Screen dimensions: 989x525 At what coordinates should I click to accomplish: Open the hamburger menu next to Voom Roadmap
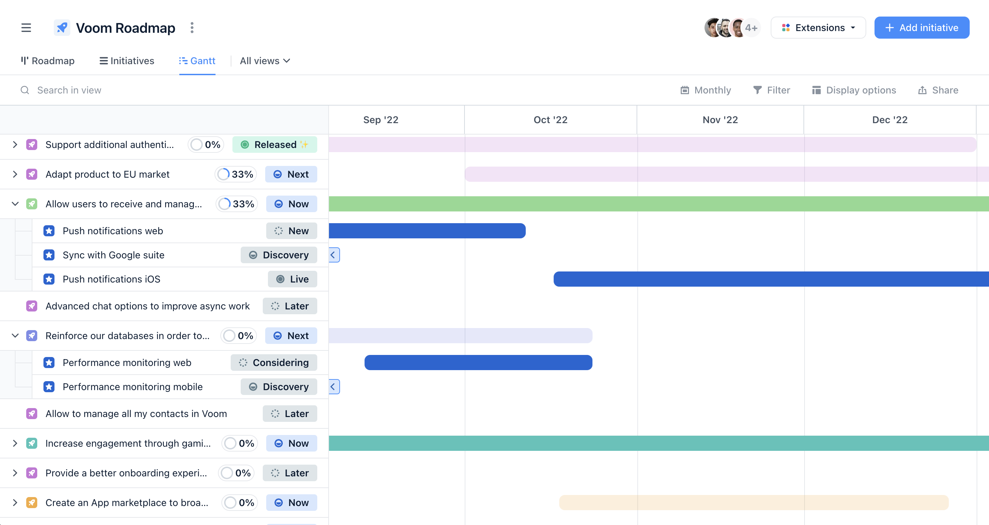(26, 27)
